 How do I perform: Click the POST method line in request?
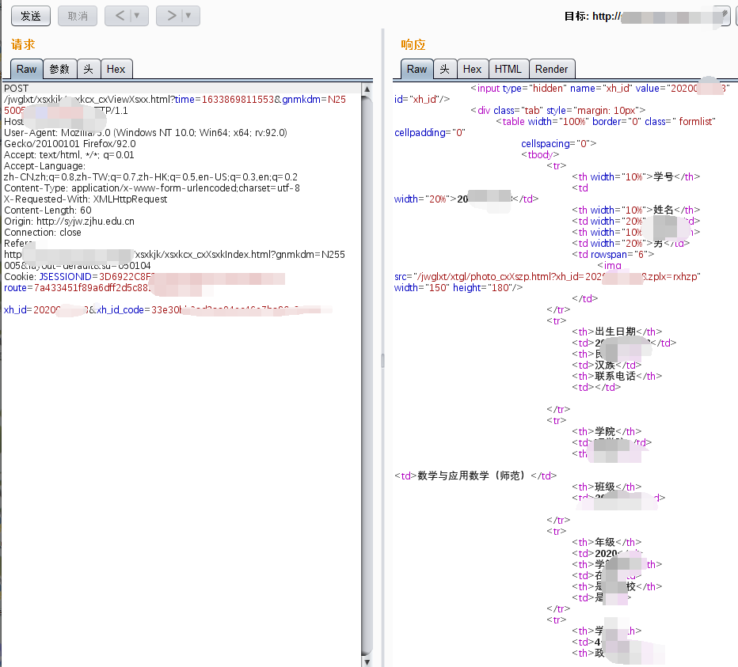click(17, 89)
